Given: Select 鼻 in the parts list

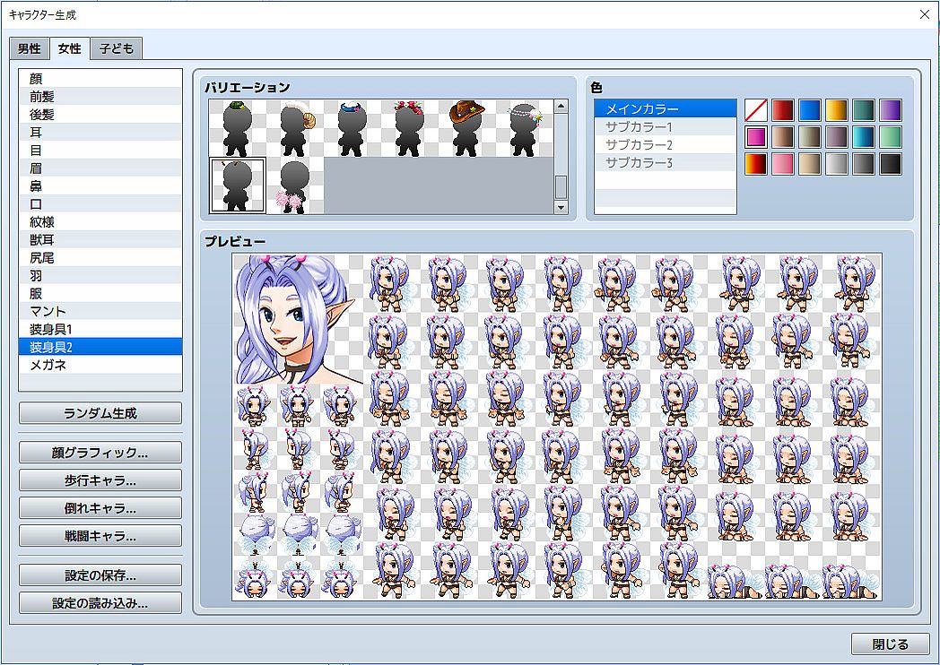Looking at the screenshot, I should point(100,186).
